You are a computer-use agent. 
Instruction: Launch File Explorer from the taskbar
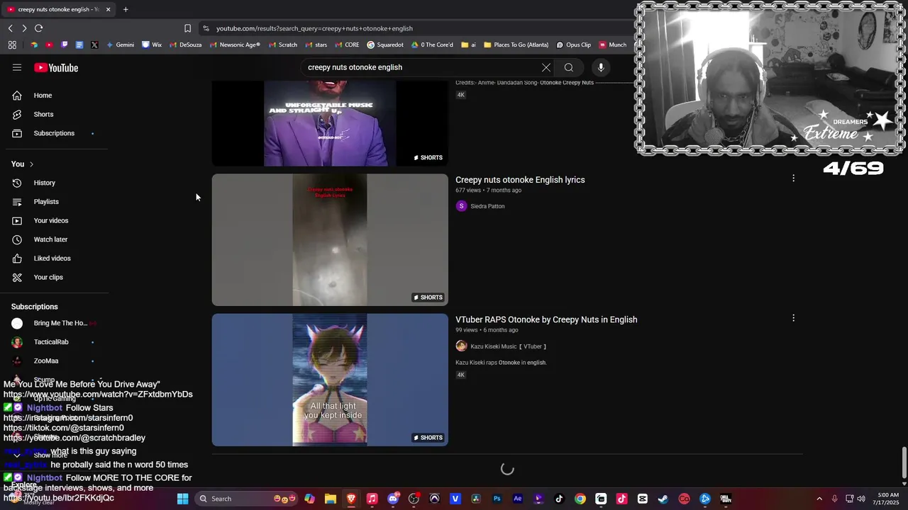click(331, 499)
